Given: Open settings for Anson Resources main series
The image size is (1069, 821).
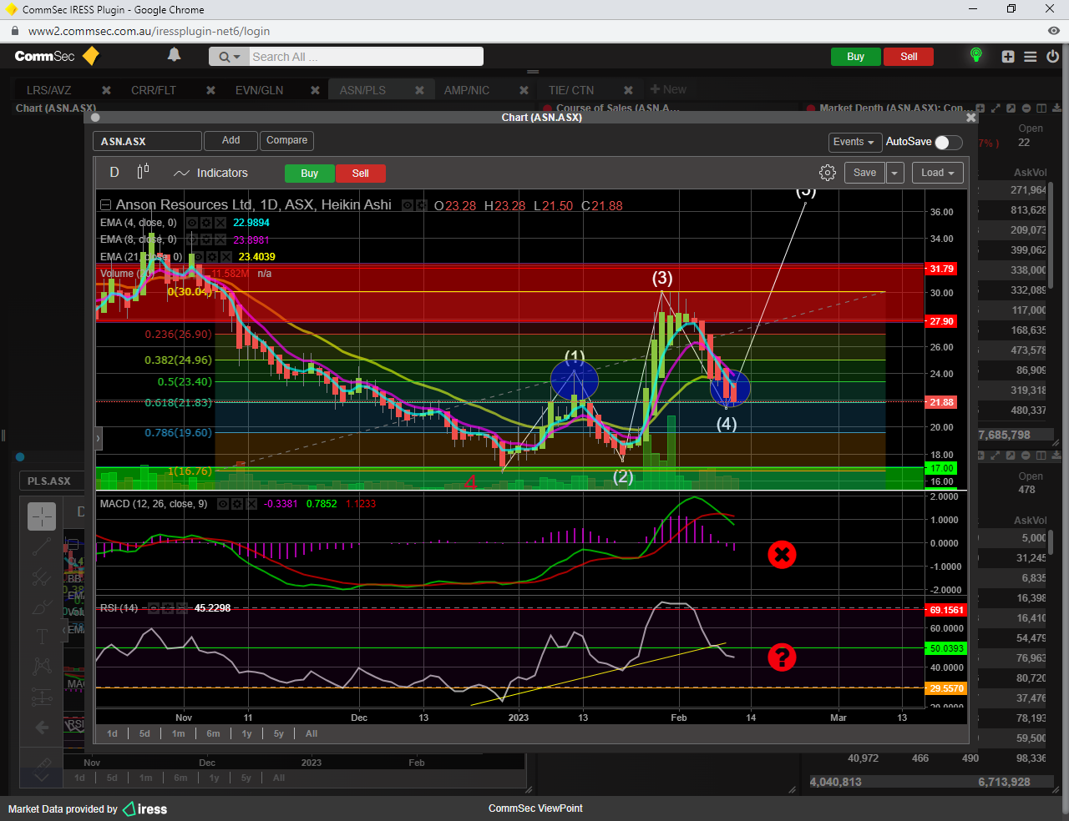Looking at the screenshot, I should coord(421,205).
